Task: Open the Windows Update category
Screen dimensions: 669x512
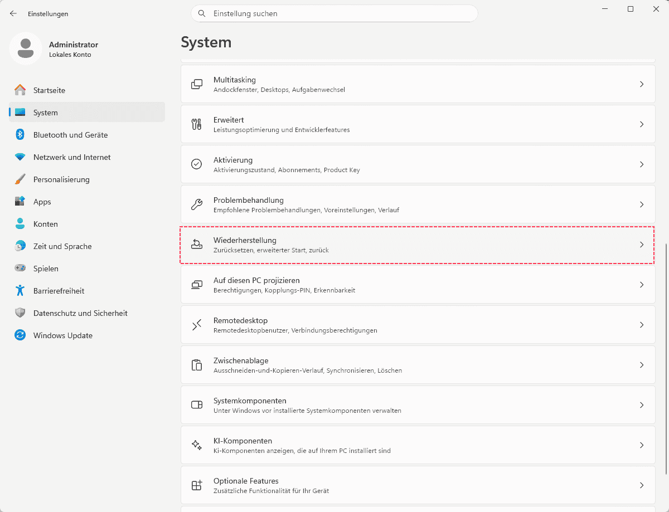Action: coord(87,335)
